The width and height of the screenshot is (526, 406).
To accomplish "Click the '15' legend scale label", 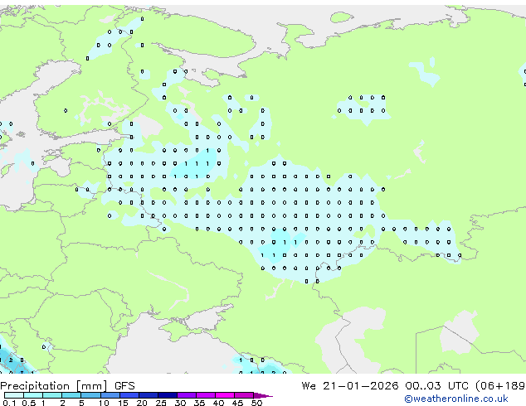I will click(123, 403).
